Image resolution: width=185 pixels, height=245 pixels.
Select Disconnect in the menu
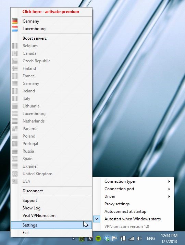[51, 191]
